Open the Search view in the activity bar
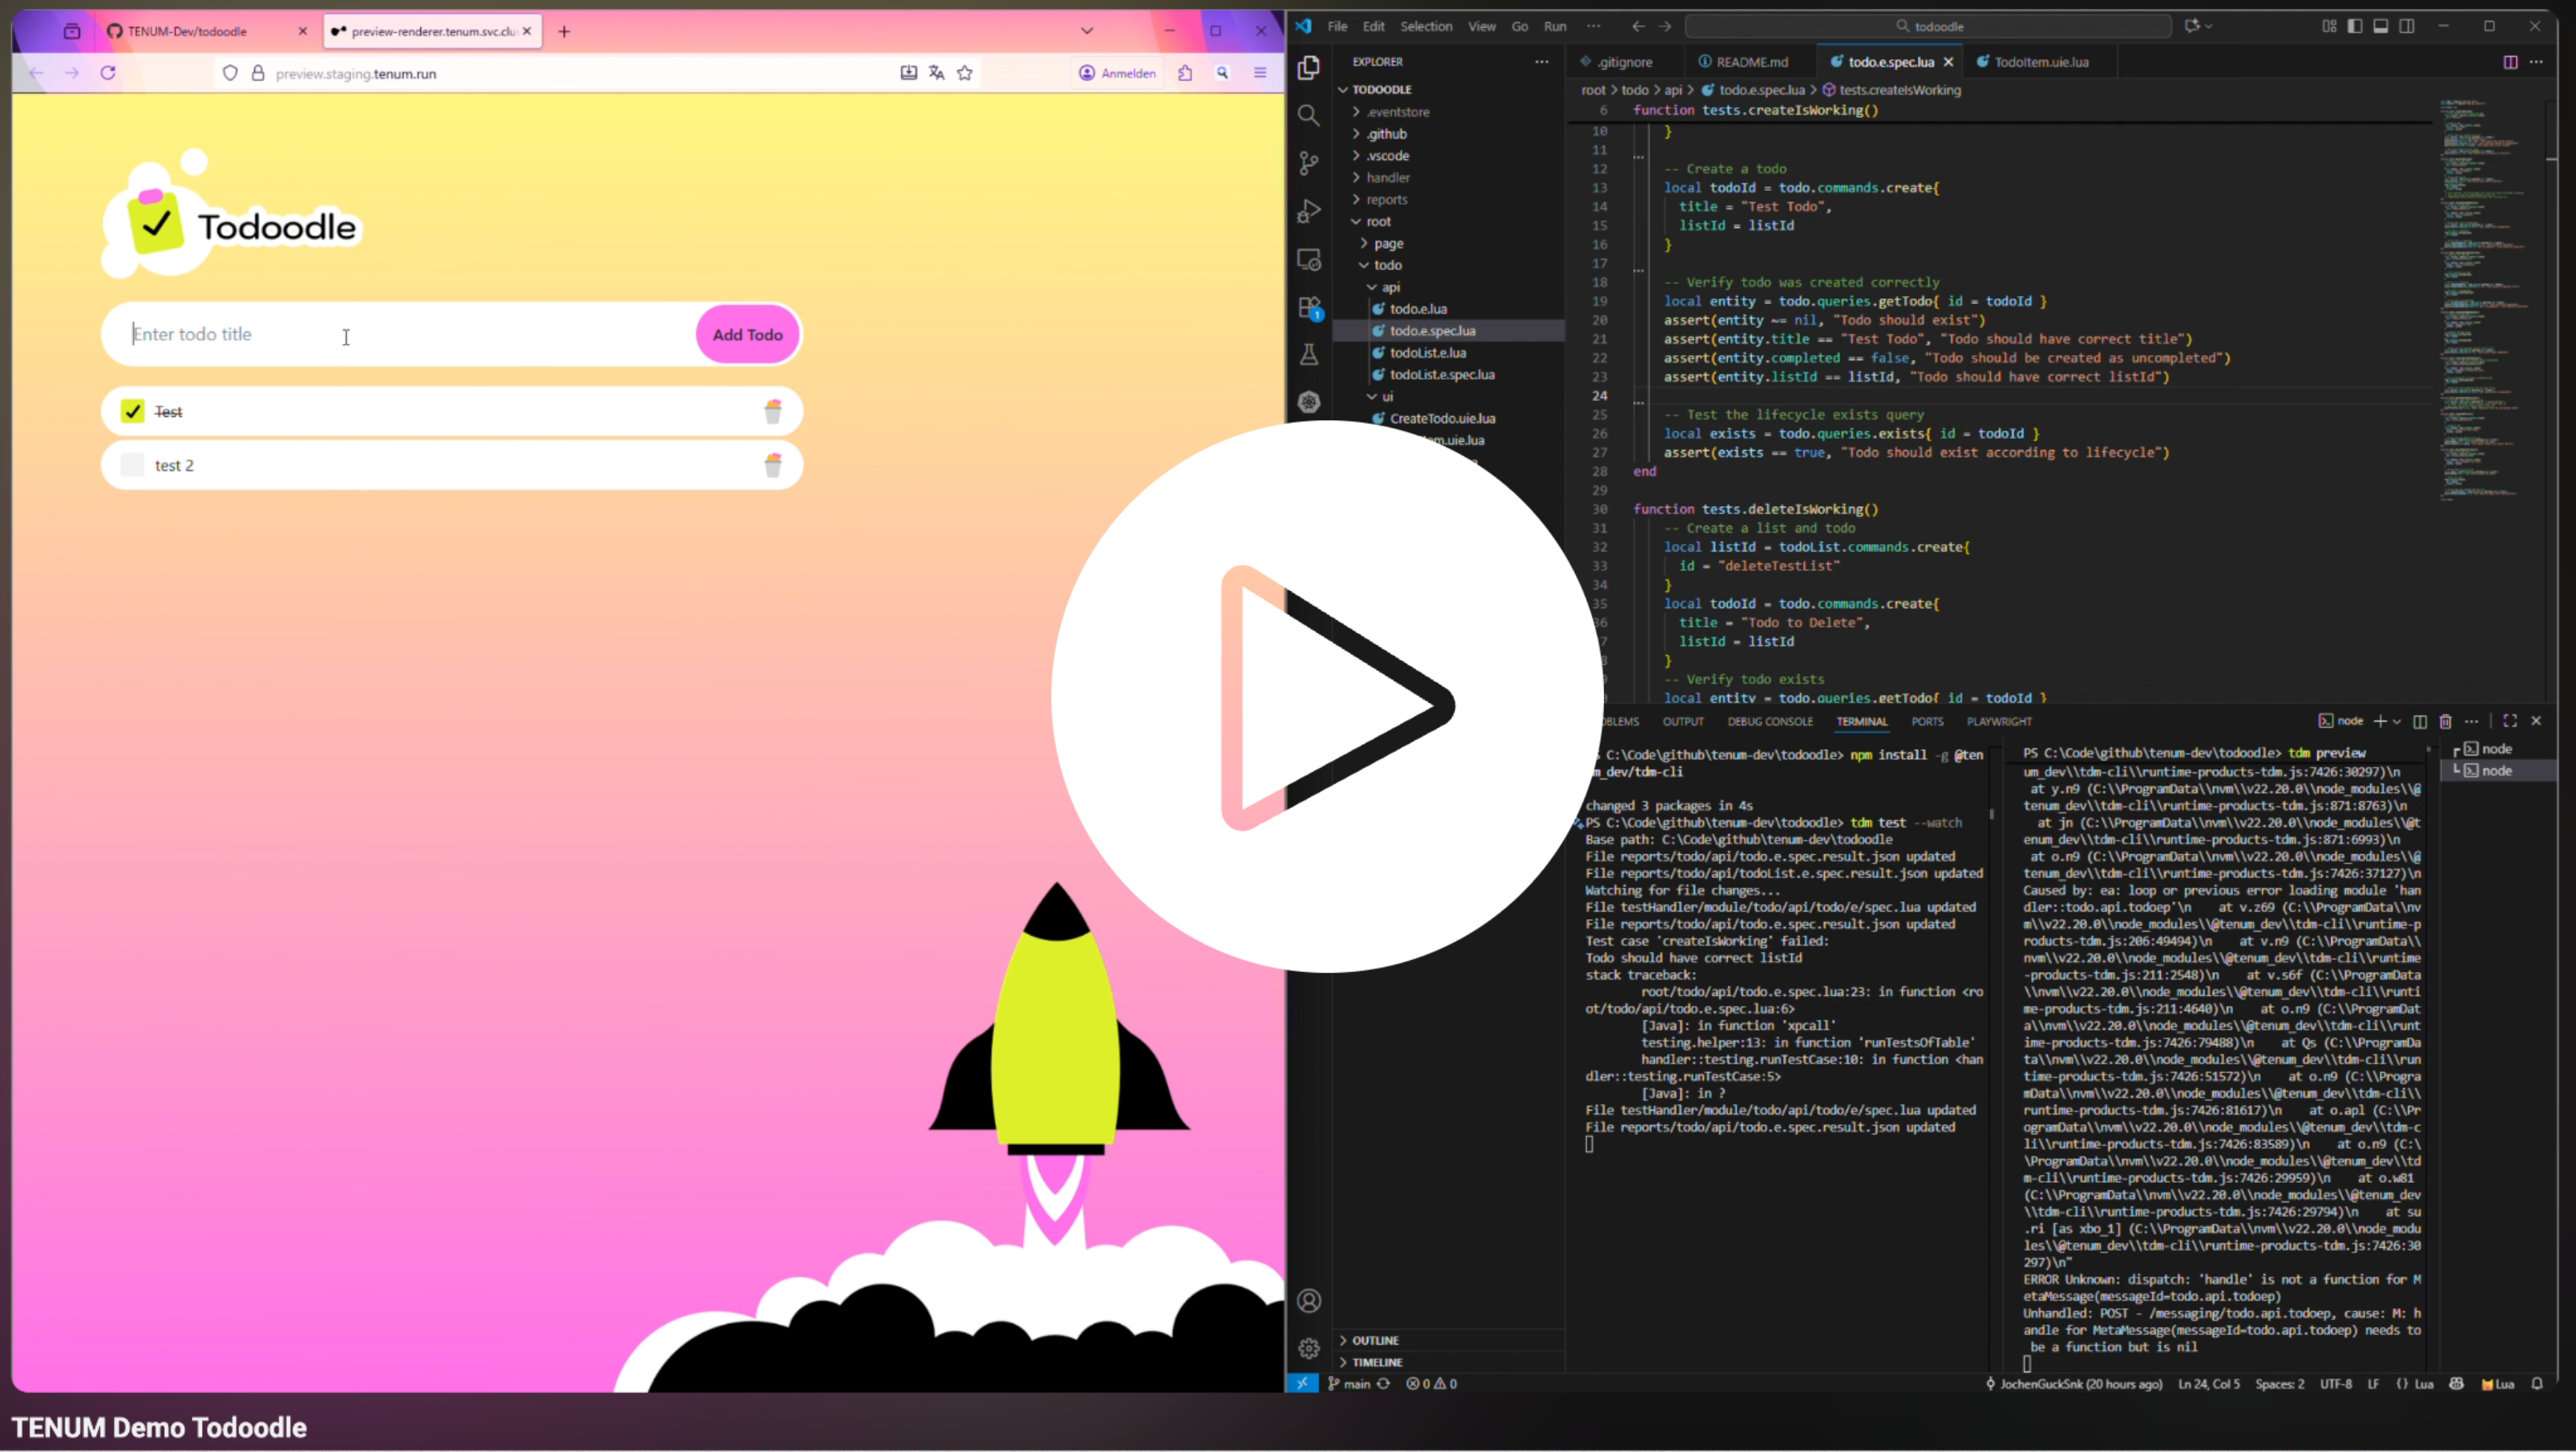This screenshot has height=1452, width=2576. (1309, 115)
